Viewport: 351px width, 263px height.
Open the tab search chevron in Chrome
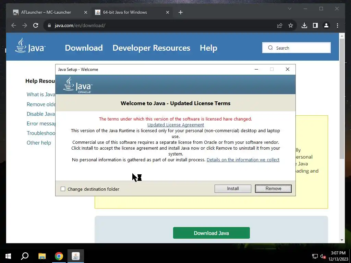(x=289, y=9)
